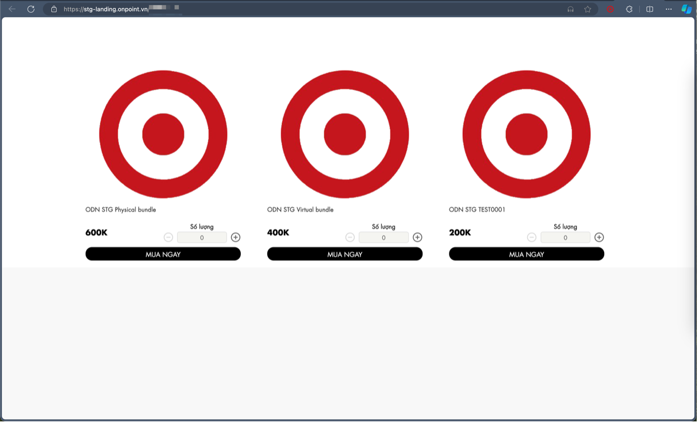The width and height of the screenshot is (699, 423).
Task: Select the 200K price text
Action: click(x=460, y=233)
